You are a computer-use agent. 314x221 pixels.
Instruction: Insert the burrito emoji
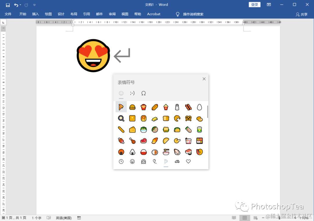click(188, 130)
